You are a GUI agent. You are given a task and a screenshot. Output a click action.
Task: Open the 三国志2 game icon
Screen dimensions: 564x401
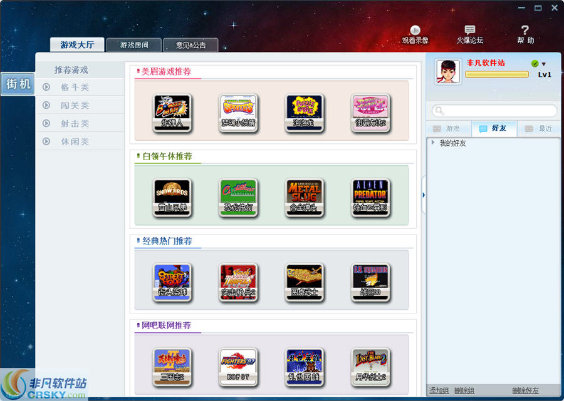click(172, 367)
